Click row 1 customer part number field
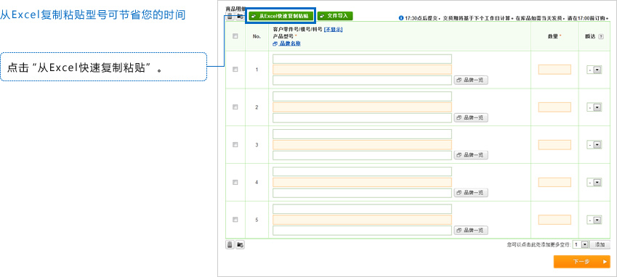The height and width of the screenshot is (277, 617). (362, 59)
